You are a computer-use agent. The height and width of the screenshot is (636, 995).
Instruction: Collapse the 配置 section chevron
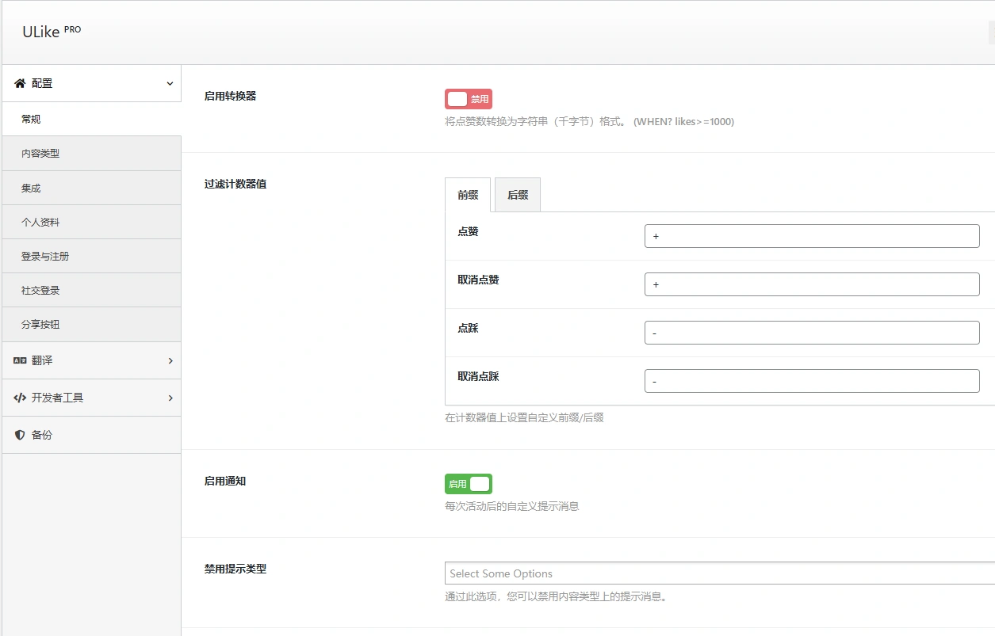pyautogui.click(x=169, y=83)
